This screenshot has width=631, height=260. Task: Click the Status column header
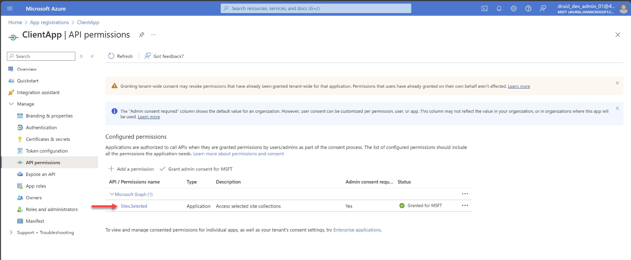pos(404,182)
